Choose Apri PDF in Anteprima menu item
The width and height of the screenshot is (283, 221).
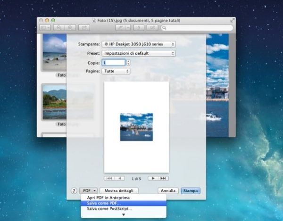tap(124, 198)
